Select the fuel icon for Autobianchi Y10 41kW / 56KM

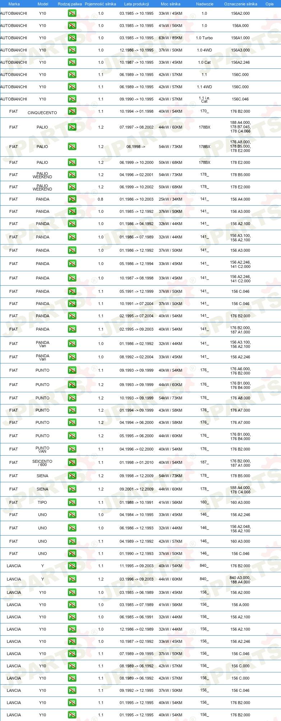(x=72, y=26)
